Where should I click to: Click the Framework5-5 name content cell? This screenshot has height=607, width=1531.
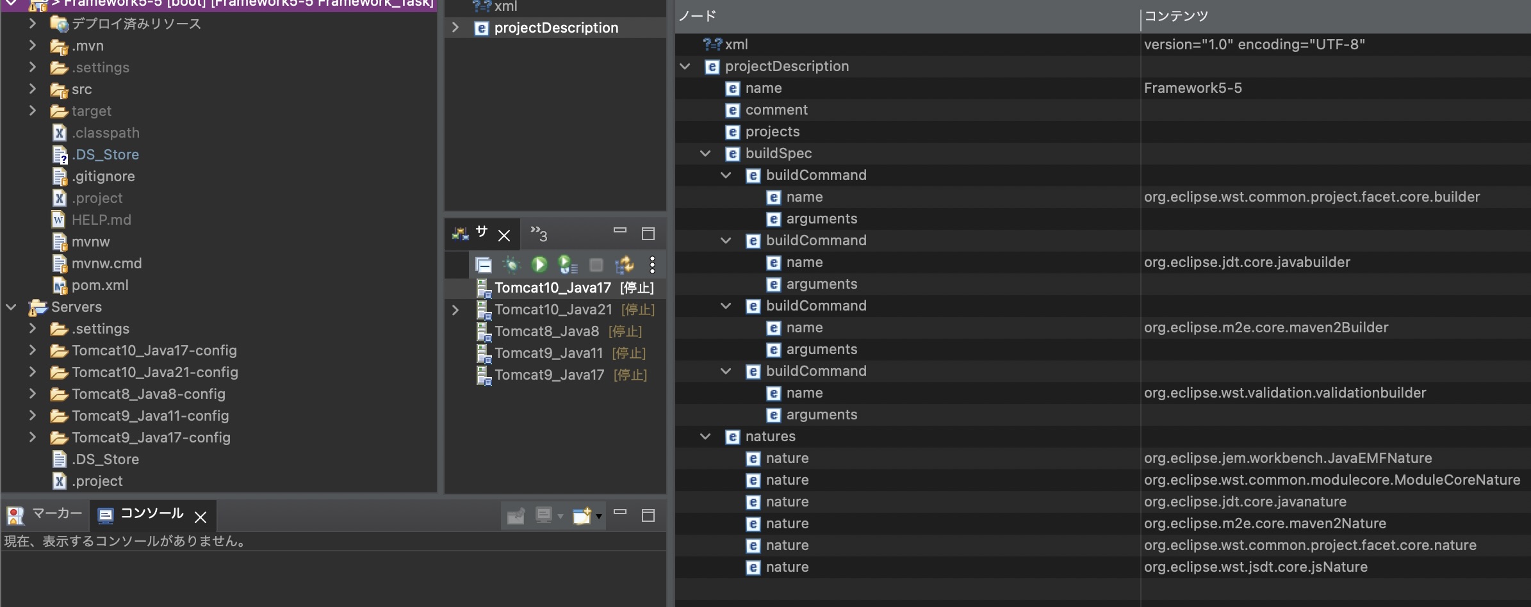(1192, 88)
